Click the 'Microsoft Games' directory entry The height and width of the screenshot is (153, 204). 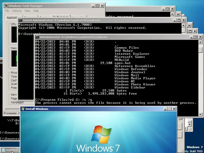pyautogui.click(x=130, y=57)
